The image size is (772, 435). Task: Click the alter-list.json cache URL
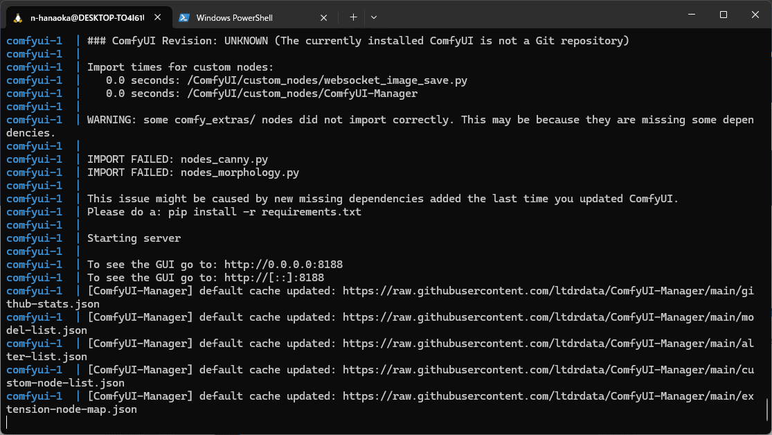(x=548, y=344)
